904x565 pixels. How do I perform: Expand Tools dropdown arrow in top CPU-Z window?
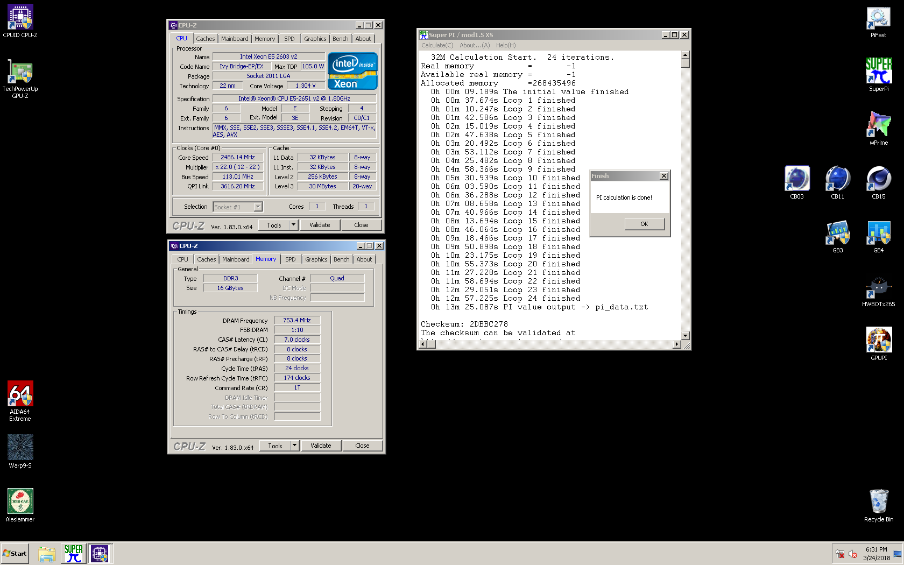tap(294, 225)
